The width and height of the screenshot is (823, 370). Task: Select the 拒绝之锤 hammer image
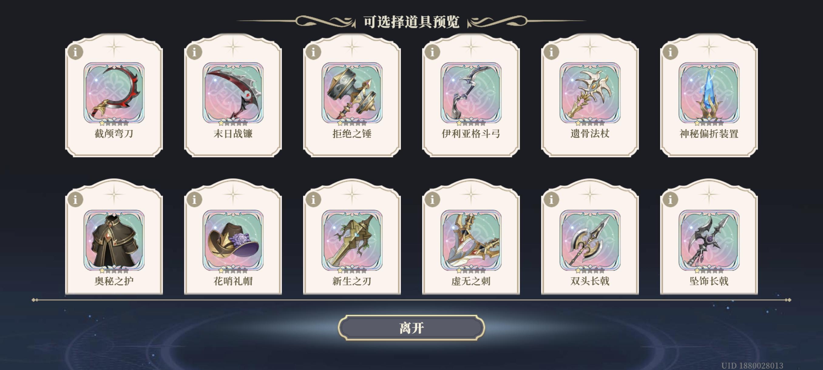pyautogui.click(x=352, y=93)
